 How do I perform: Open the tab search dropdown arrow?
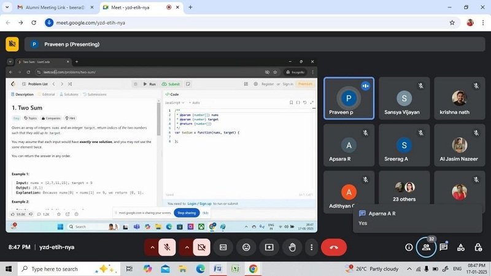7,7
